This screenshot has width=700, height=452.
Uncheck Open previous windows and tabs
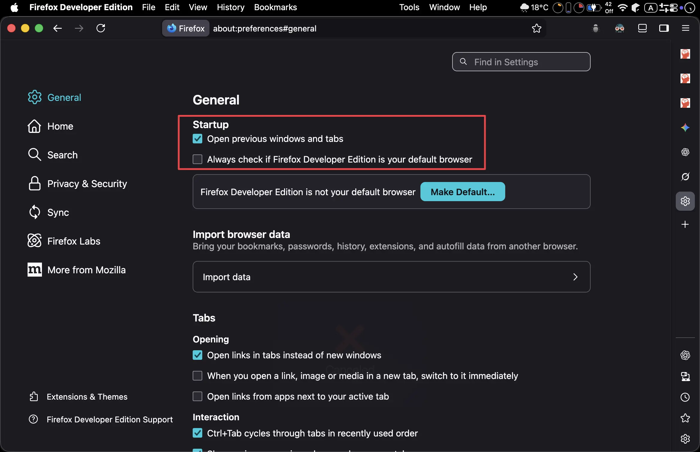point(197,139)
